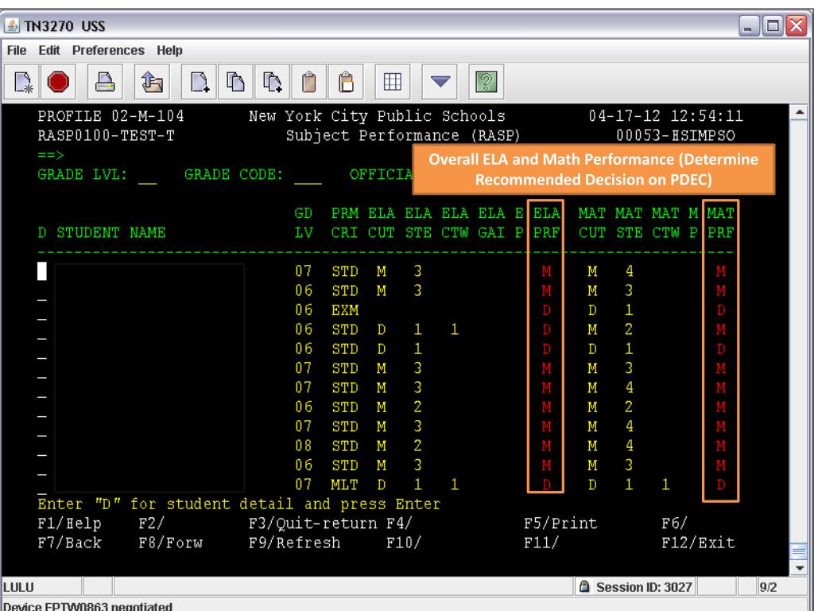Screen dimensions: 814x611
Task: Click "LULU" in the status bar
Action: point(19,587)
